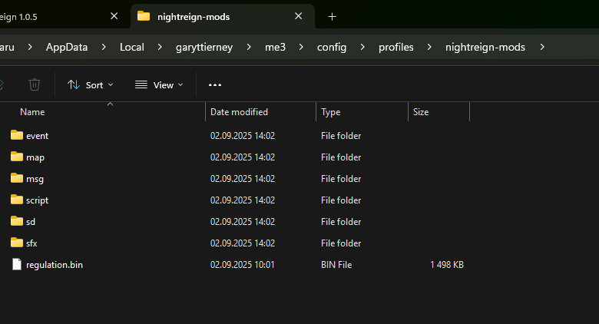This screenshot has width=599, height=324.
Task: Sort by the Date modified column header
Action: point(239,112)
